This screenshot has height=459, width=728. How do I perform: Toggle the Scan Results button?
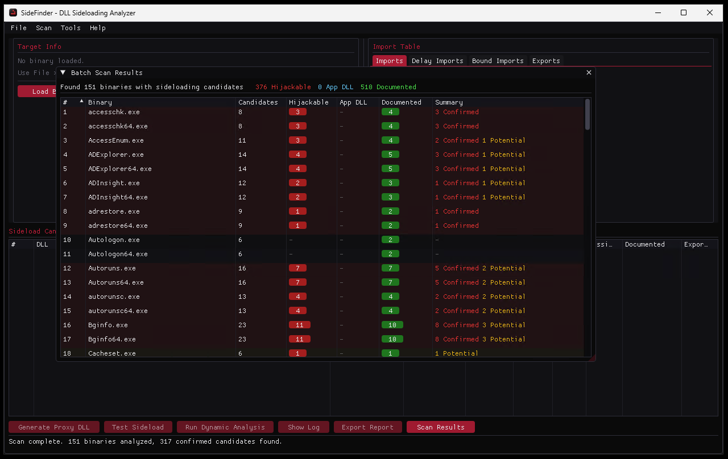pyautogui.click(x=441, y=427)
